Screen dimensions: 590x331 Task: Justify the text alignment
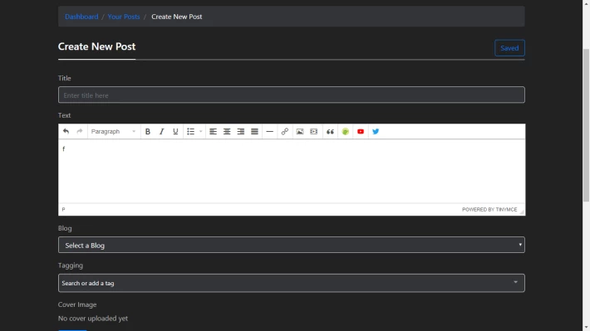pyautogui.click(x=255, y=132)
